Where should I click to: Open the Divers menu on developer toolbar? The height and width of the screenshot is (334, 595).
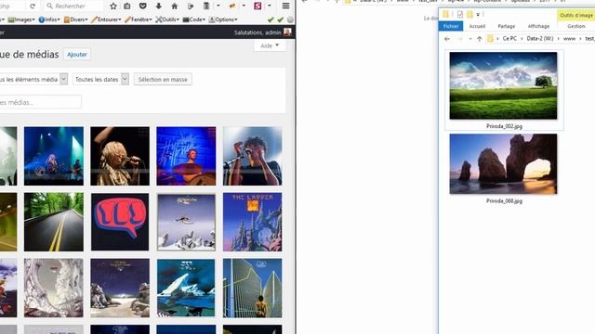[76, 19]
